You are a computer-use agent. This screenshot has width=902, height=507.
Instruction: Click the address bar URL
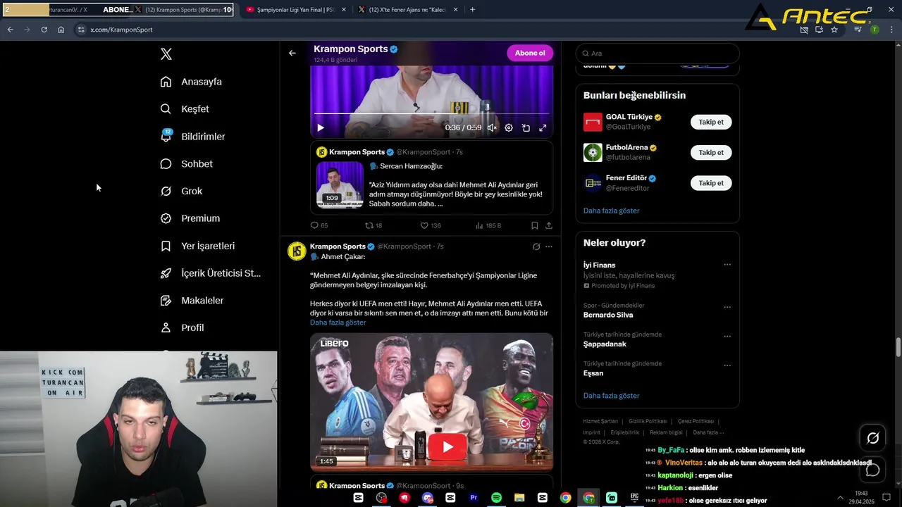[121, 30]
